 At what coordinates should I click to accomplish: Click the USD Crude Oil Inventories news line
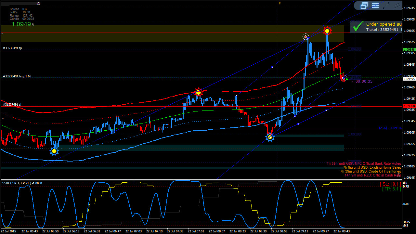coord(370,171)
